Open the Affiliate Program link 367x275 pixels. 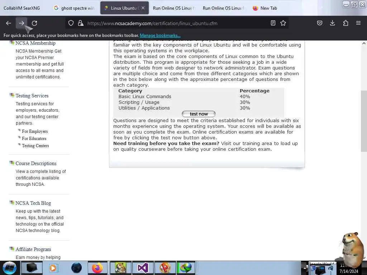pos(33,249)
